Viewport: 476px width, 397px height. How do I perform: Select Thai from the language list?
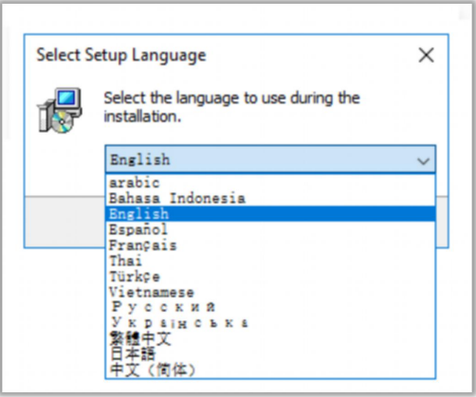tap(270, 261)
